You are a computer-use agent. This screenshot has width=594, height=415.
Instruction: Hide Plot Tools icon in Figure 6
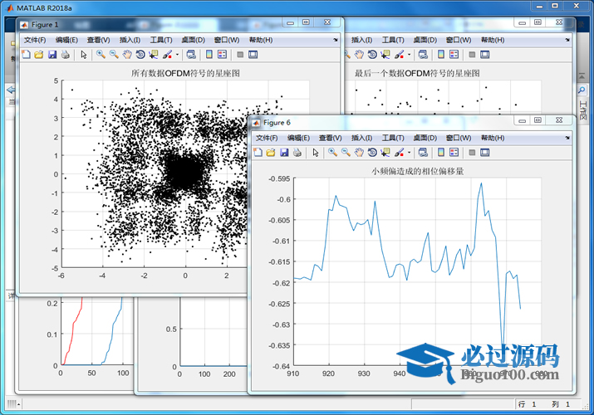pyautogui.click(x=472, y=153)
